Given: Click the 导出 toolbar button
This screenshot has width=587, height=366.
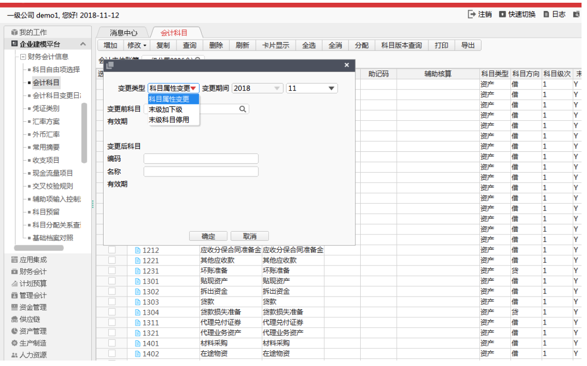Looking at the screenshot, I should pos(468,45).
